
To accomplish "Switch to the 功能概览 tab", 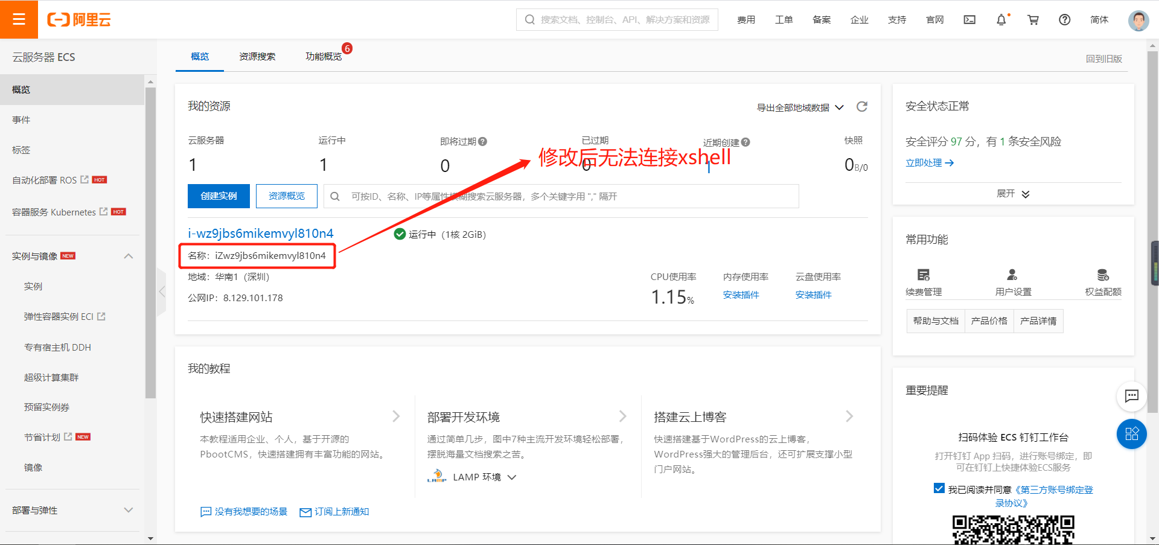I will 324,56.
